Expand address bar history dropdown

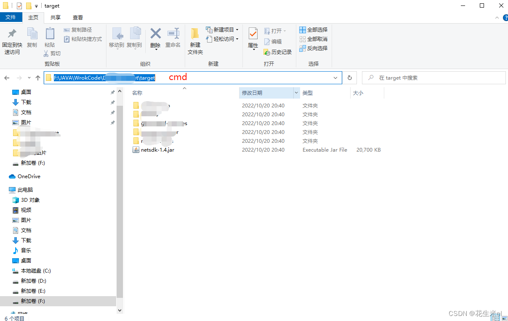coord(335,78)
